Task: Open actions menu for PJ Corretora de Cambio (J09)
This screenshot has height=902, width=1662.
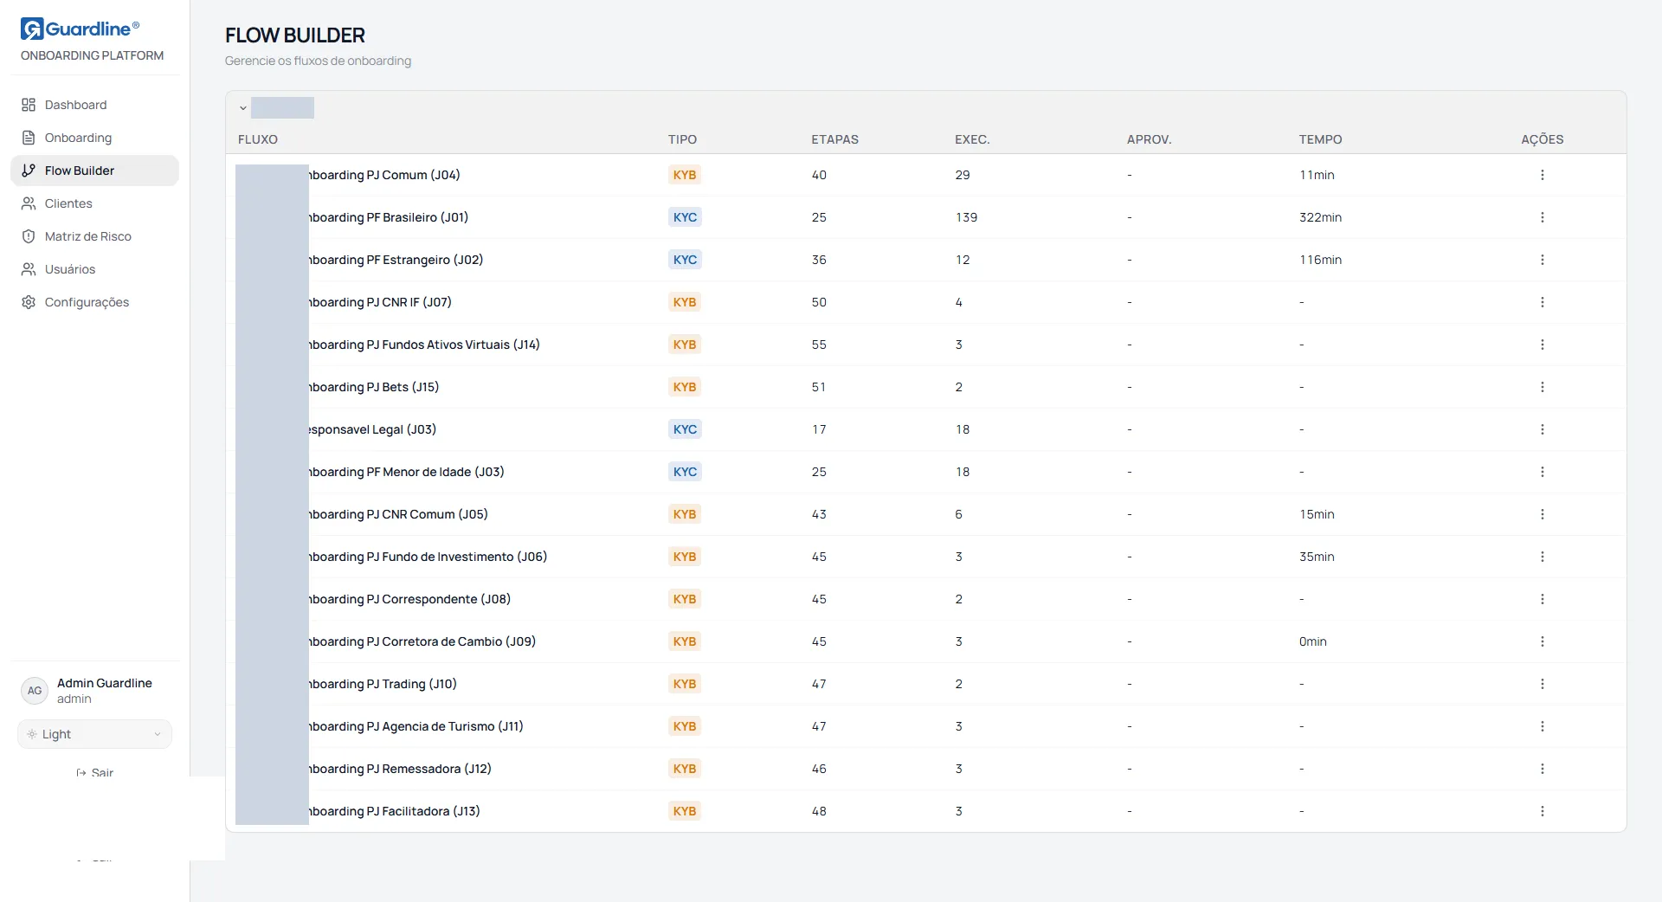Action: (1542, 641)
